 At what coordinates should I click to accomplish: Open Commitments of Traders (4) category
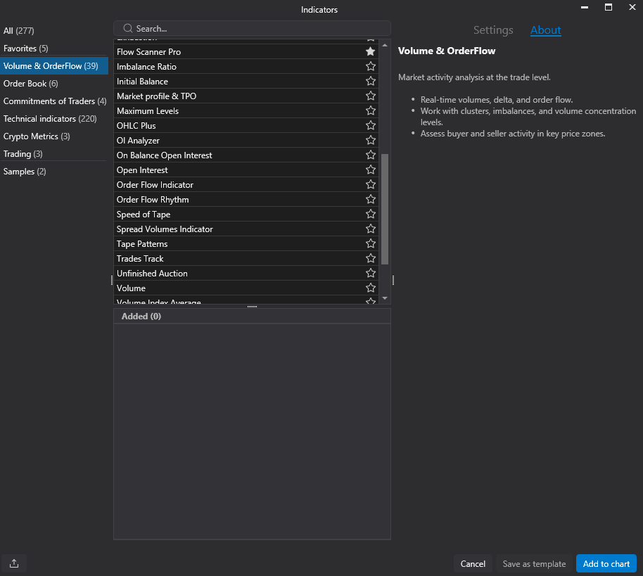55,101
